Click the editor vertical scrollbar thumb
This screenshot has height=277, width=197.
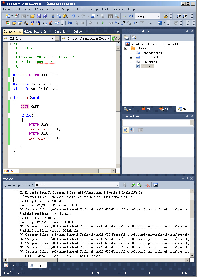[x=118, y=81]
